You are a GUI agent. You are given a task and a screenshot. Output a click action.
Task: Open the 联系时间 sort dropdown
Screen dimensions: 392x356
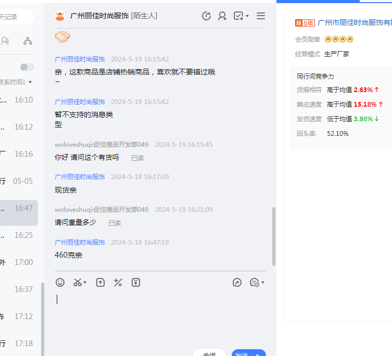point(16,82)
